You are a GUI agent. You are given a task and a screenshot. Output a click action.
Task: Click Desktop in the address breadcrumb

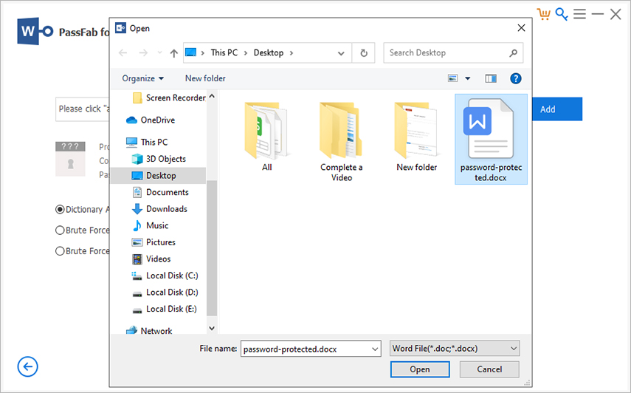pos(269,52)
